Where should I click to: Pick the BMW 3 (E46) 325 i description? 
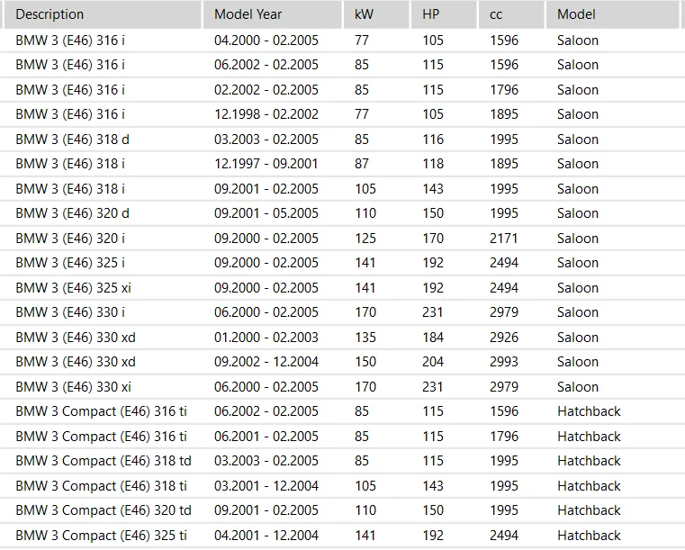[x=70, y=263]
